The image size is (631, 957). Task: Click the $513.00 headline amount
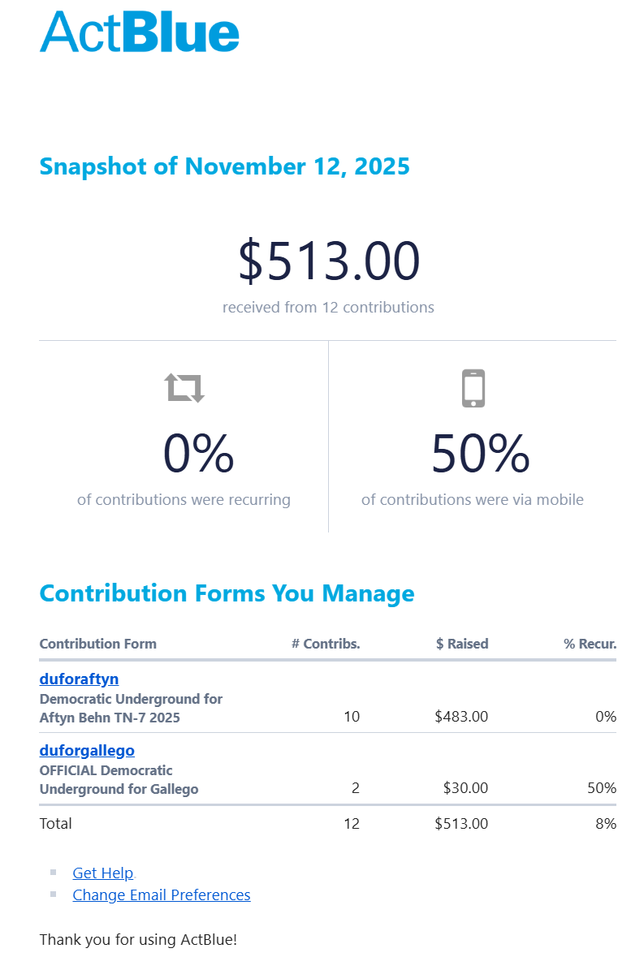[x=328, y=261]
